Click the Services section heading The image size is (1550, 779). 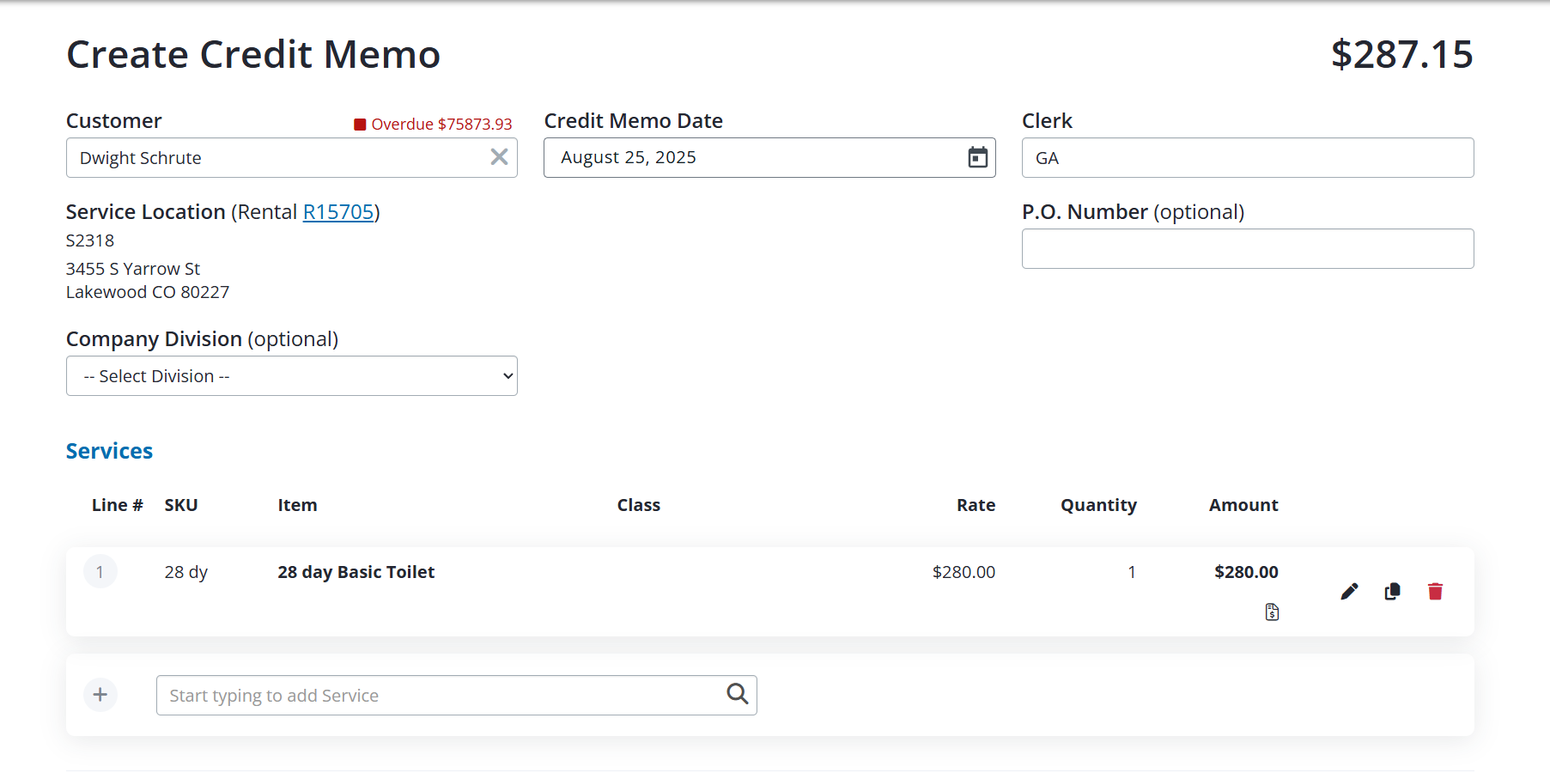pyautogui.click(x=109, y=450)
